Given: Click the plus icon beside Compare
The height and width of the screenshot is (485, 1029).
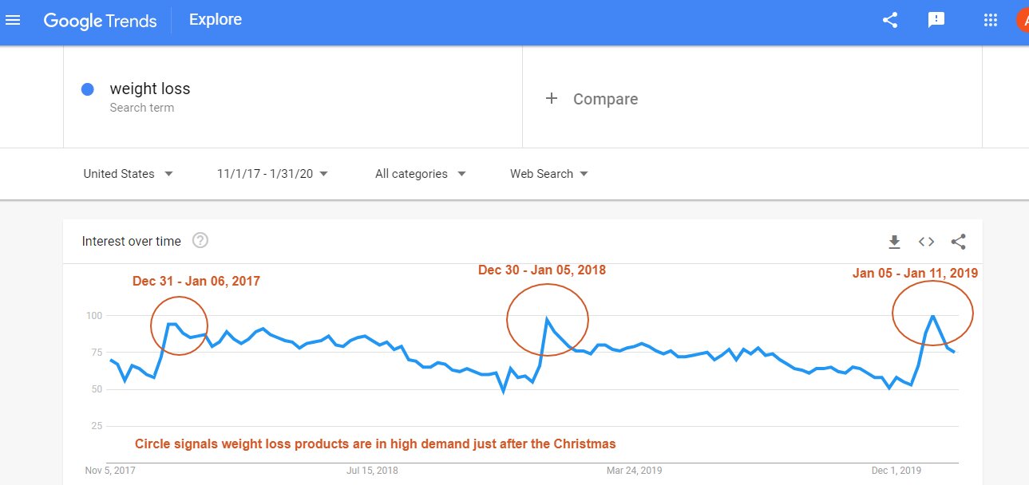Looking at the screenshot, I should click(551, 99).
